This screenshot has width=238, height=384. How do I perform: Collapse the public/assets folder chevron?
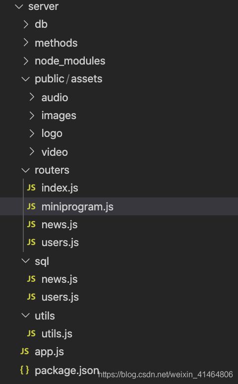pos(25,79)
